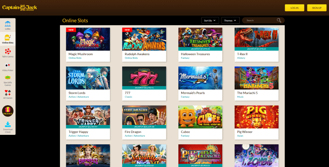Expand the Sort By dropdown

[210, 20]
